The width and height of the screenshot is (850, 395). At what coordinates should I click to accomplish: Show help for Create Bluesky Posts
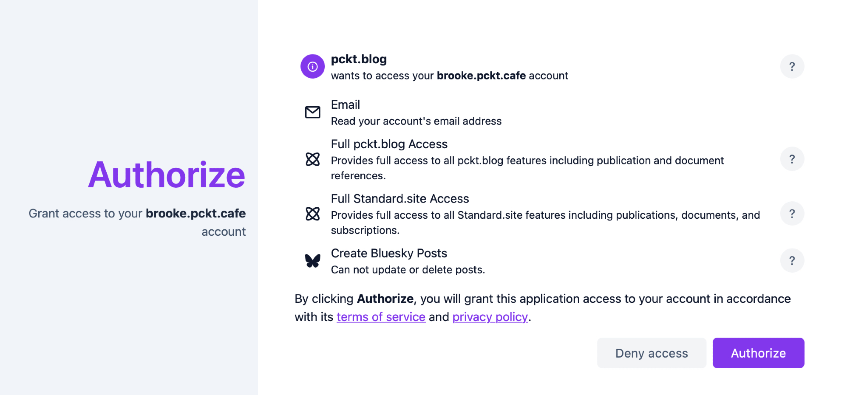tap(792, 260)
